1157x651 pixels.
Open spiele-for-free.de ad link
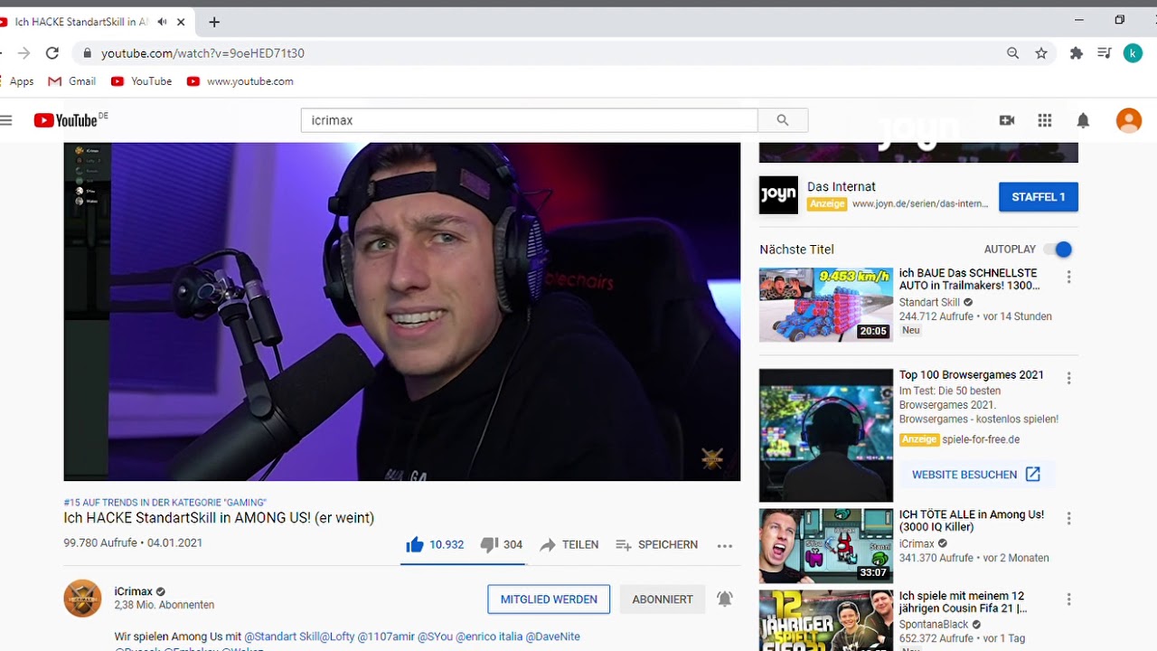click(x=981, y=439)
